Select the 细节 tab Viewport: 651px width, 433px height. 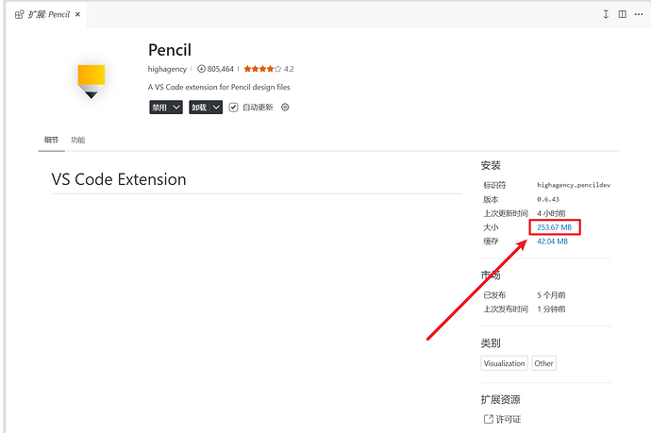(52, 140)
